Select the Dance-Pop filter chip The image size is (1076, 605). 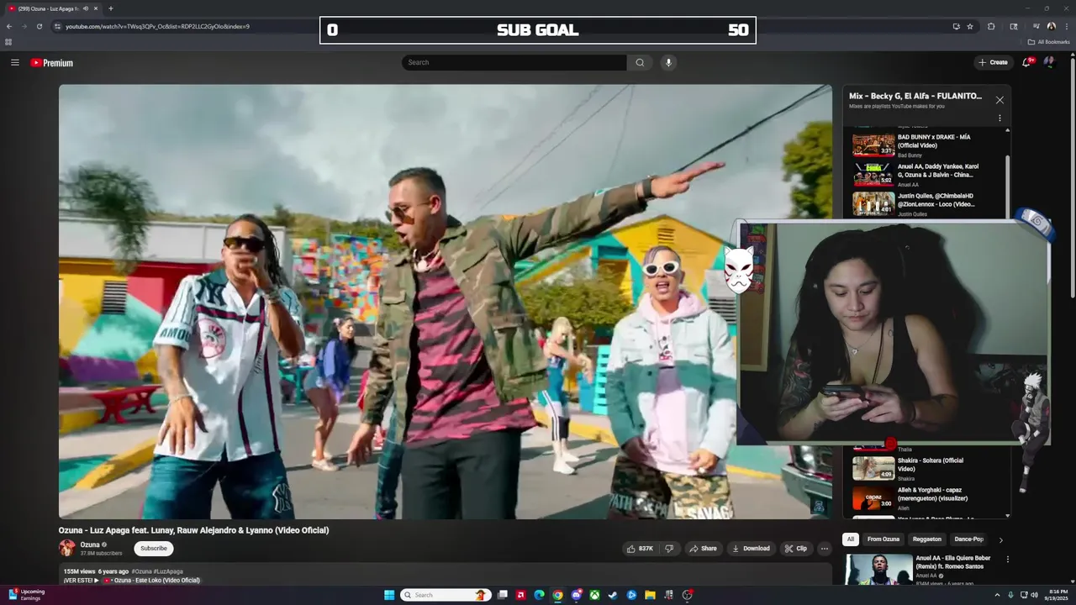[x=969, y=539]
